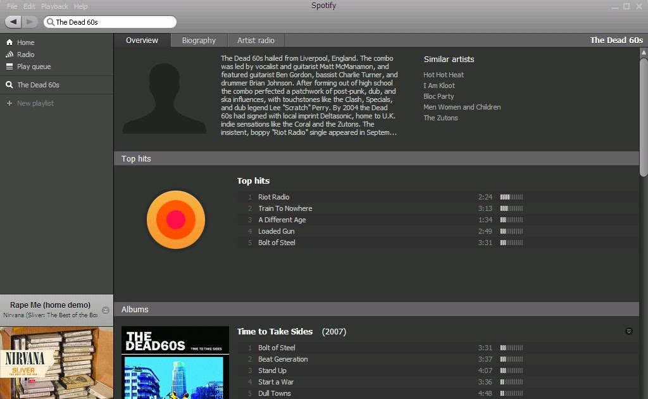
Task: Open the now-playing track options arrow
Action: pos(106,310)
